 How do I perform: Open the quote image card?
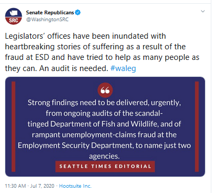pyautogui.click(x=105, y=127)
